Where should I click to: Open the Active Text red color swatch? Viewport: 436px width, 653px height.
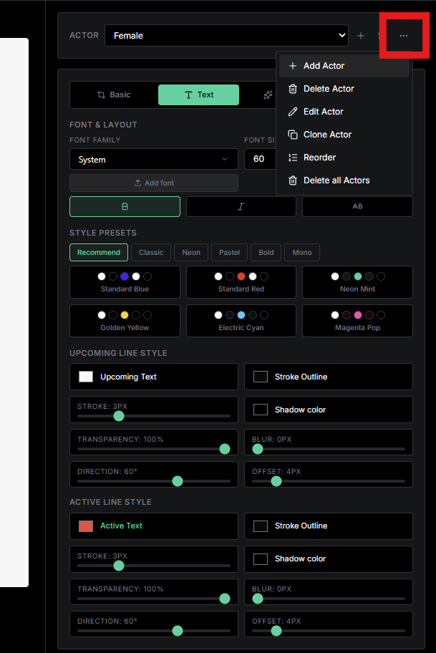86,526
